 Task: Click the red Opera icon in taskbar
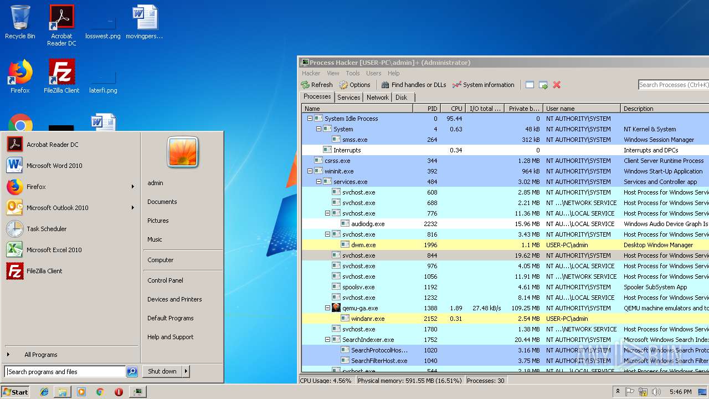pos(119,392)
